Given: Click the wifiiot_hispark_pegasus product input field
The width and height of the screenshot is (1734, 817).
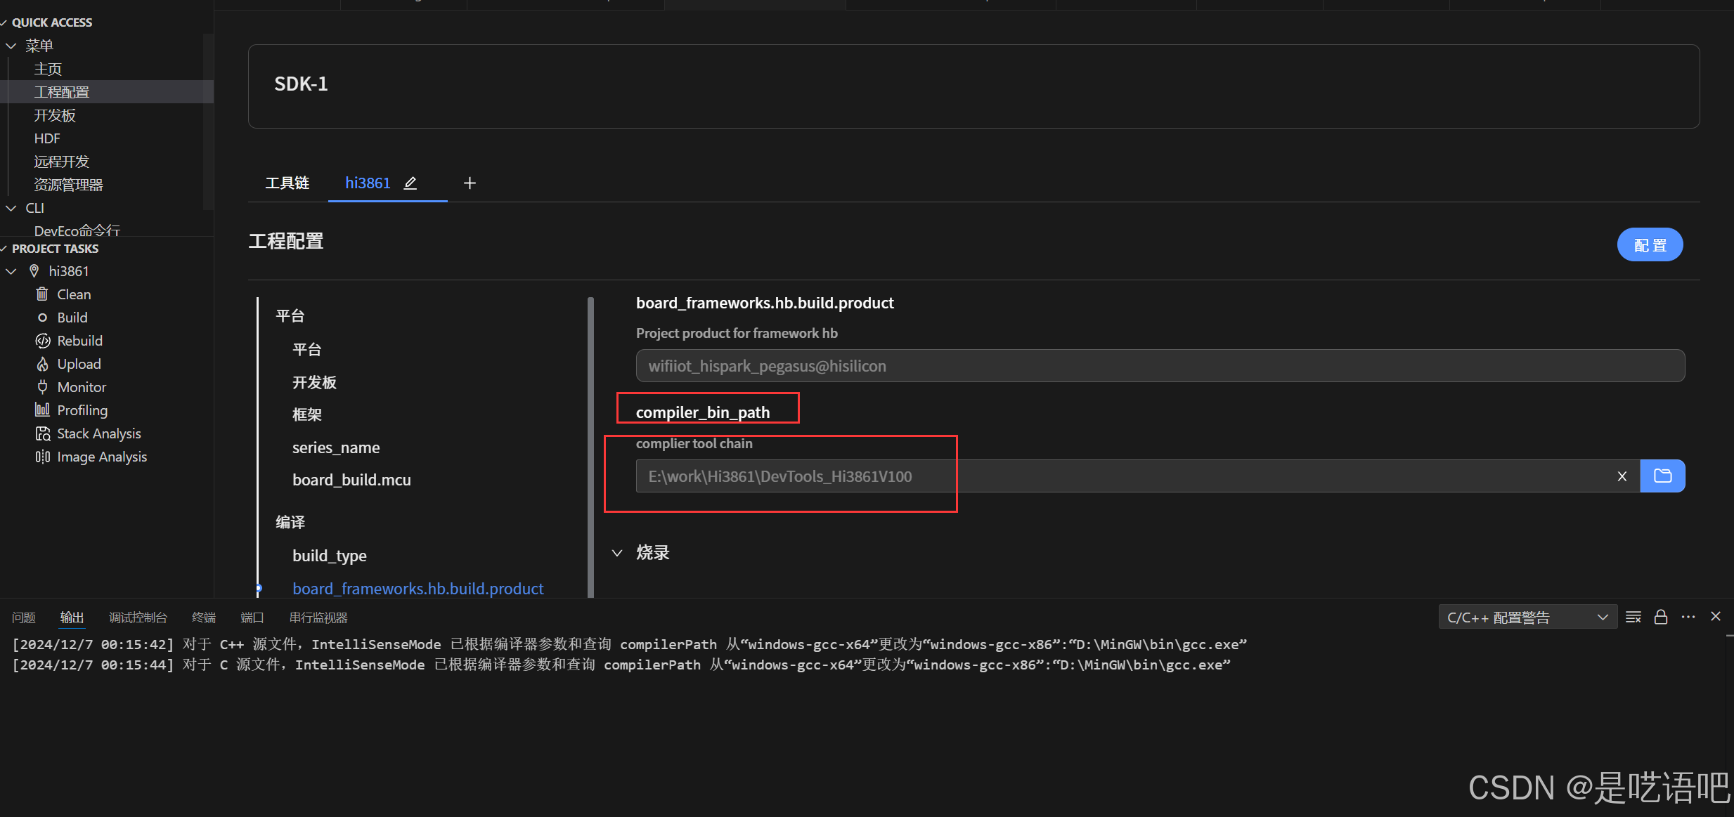Looking at the screenshot, I should (x=1160, y=366).
